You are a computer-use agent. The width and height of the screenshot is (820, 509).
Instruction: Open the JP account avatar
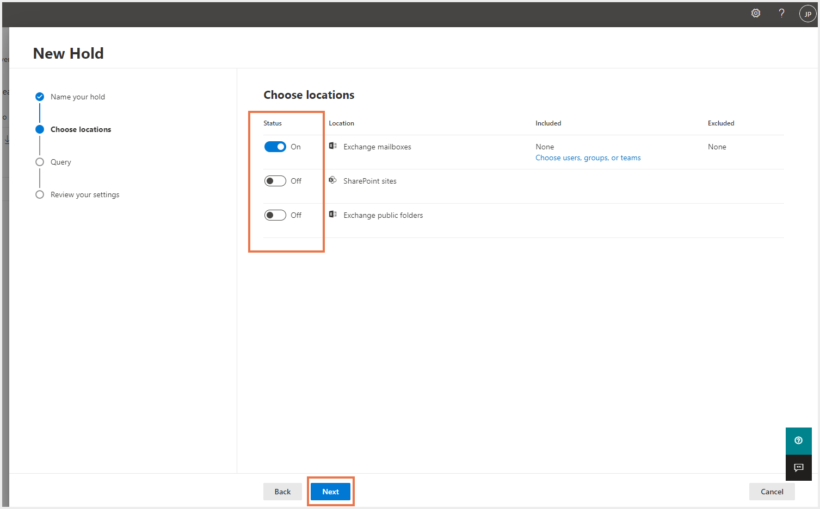(x=807, y=14)
